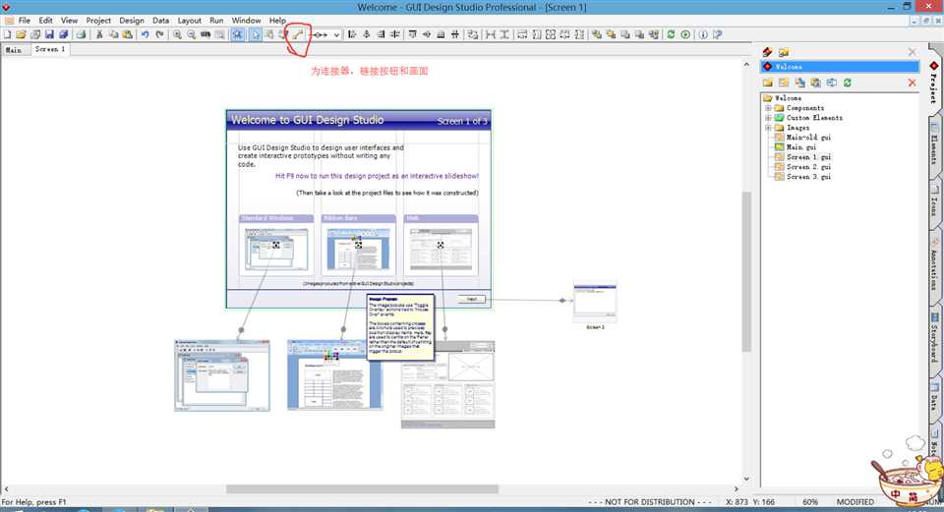The height and width of the screenshot is (512, 944).
Task: Expand the Images folder node
Action: (x=768, y=128)
